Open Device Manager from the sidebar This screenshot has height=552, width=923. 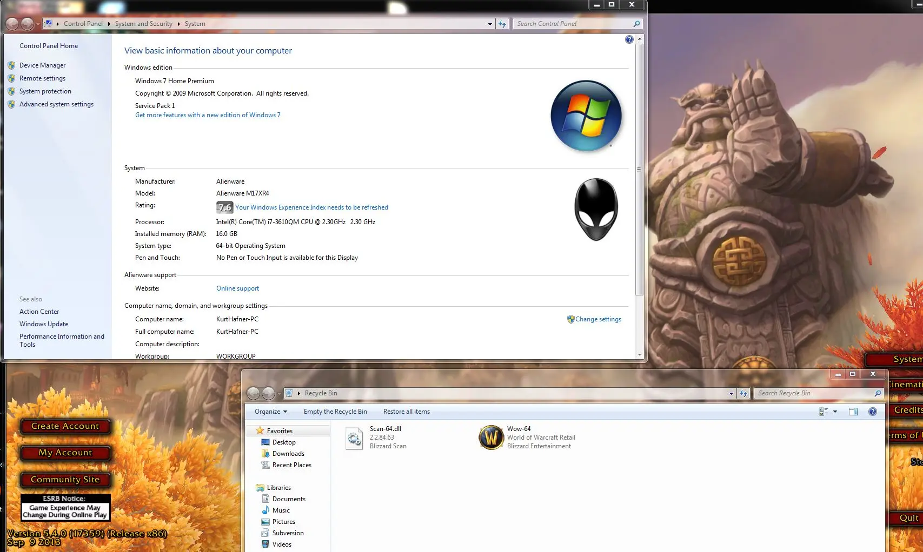coord(42,65)
